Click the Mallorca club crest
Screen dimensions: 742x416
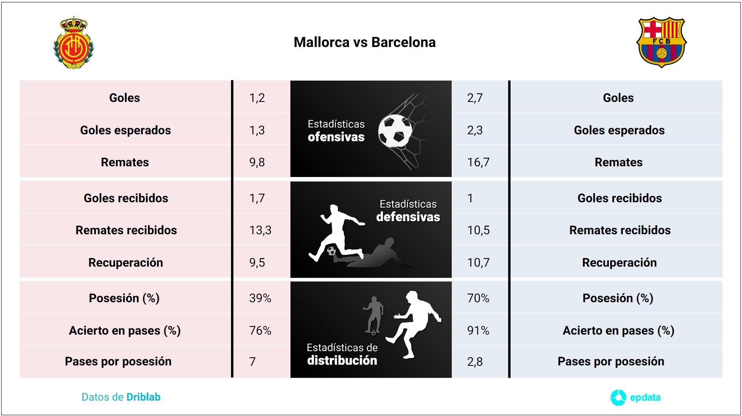pyautogui.click(x=74, y=43)
